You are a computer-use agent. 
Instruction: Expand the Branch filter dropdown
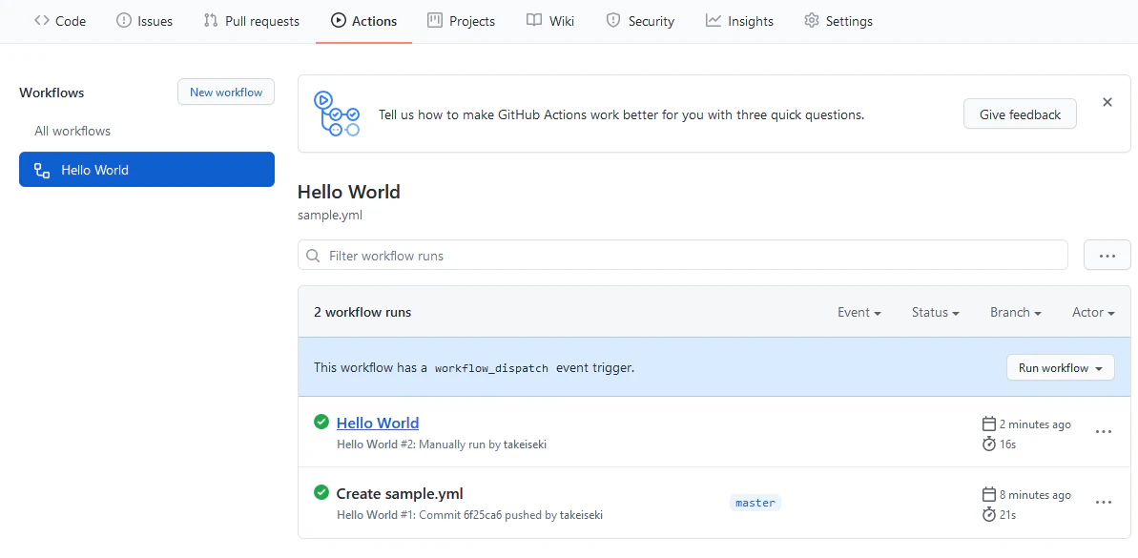click(1015, 313)
